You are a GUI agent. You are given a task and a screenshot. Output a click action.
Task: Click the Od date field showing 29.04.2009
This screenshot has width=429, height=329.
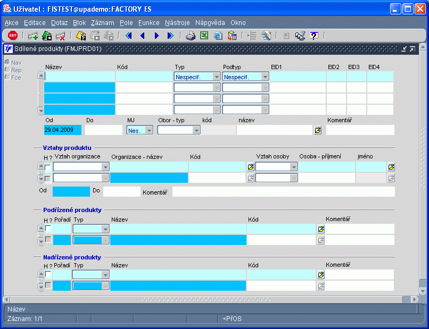[63, 130]
